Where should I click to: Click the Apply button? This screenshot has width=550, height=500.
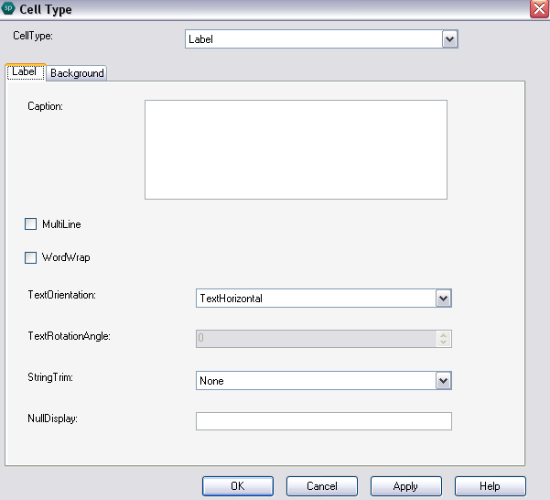(405, 486)
